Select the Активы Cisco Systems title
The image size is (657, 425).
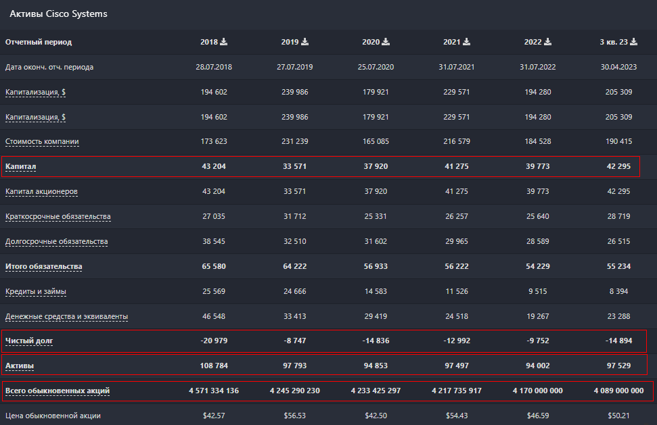[58, 14]
